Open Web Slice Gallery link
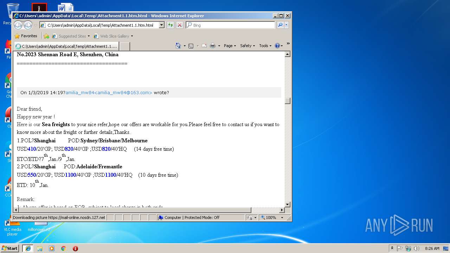The image size is (450, 253). point(113,36)
